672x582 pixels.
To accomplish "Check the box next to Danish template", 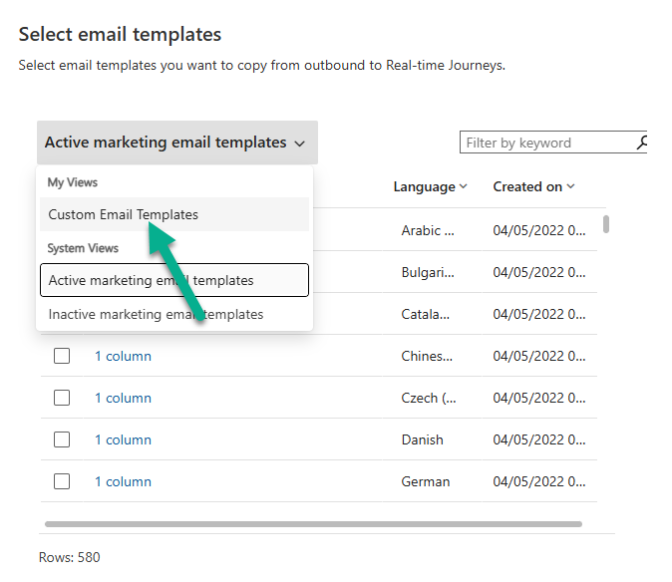I will pos(62,439).
